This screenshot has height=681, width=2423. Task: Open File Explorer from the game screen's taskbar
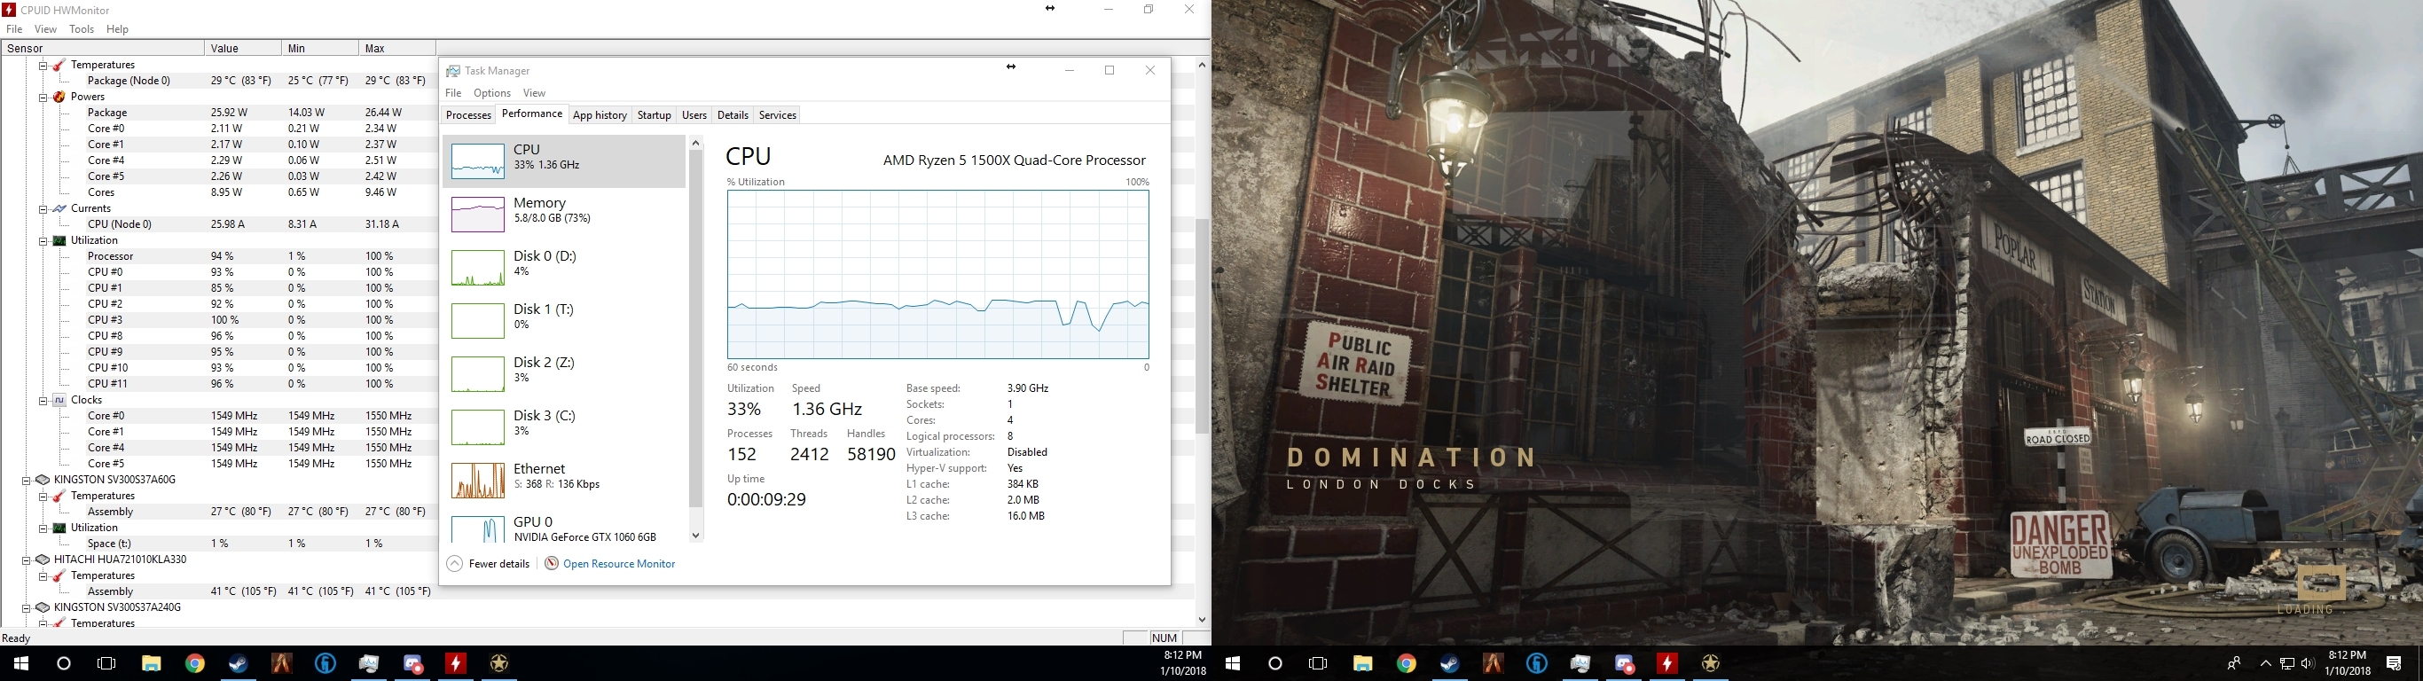pyautogui.click(x=1362, y=663)
